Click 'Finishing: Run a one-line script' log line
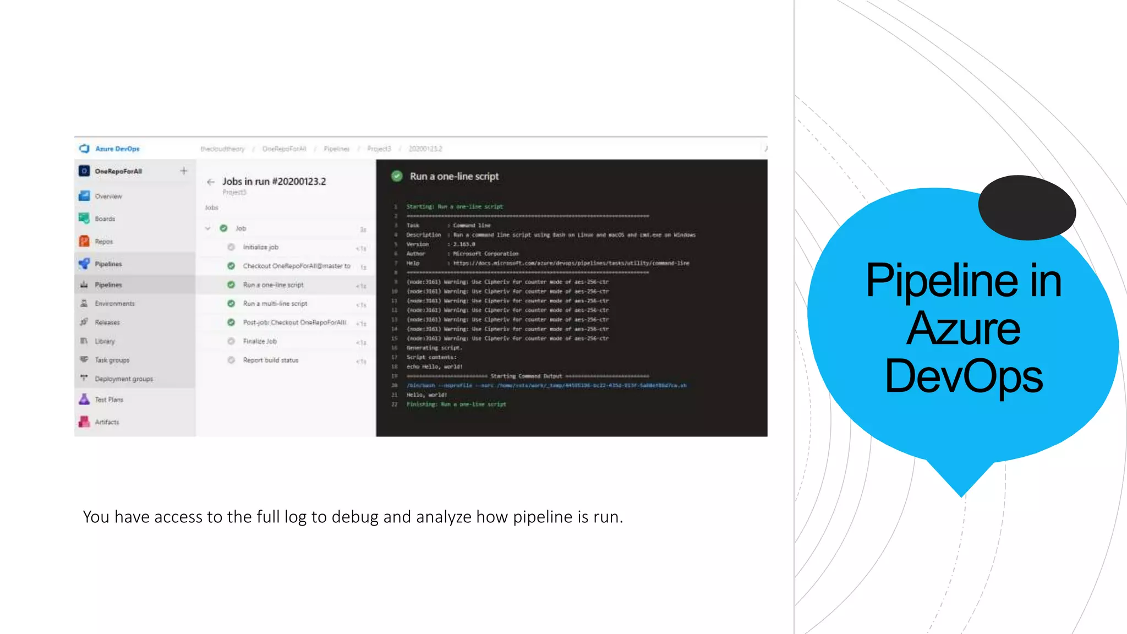 coord(456,404)
